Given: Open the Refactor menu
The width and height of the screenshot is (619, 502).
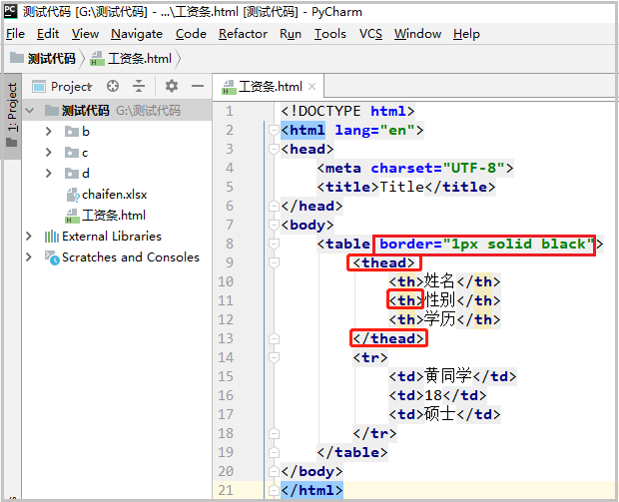Looking at the screenshot, I should pyautogui.click(x=243, y=34).
